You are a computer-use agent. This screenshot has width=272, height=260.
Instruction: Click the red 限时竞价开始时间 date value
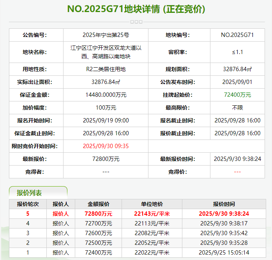click(x=106, y=146)
